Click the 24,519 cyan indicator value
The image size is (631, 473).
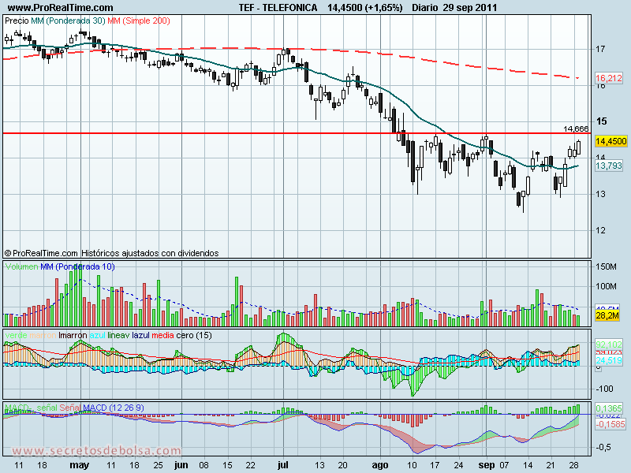point(609,360)
